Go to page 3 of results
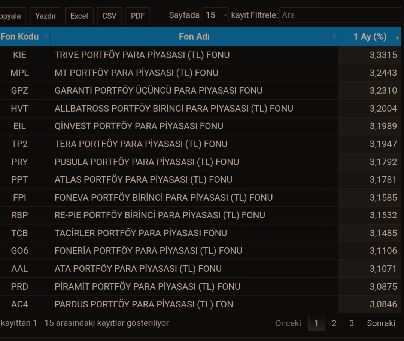The width and height of the screenshot is (404, 341). (352, 323)
